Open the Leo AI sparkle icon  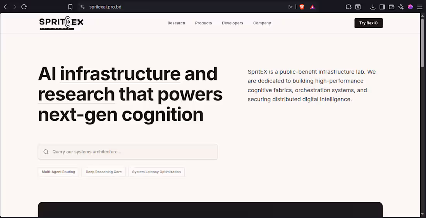(x=401, y=7)
